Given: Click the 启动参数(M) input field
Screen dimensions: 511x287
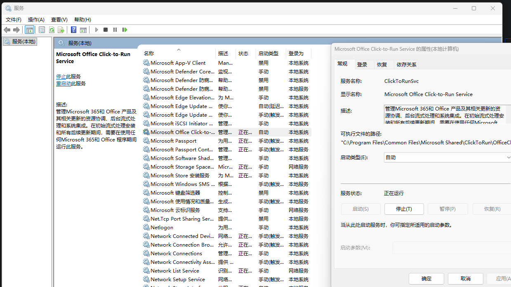Looking at the screenshot, I should tap(452, 248).
